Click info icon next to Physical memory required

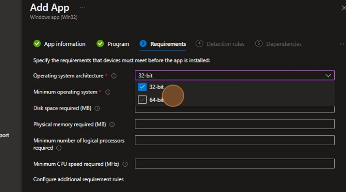tap(112, 124)
